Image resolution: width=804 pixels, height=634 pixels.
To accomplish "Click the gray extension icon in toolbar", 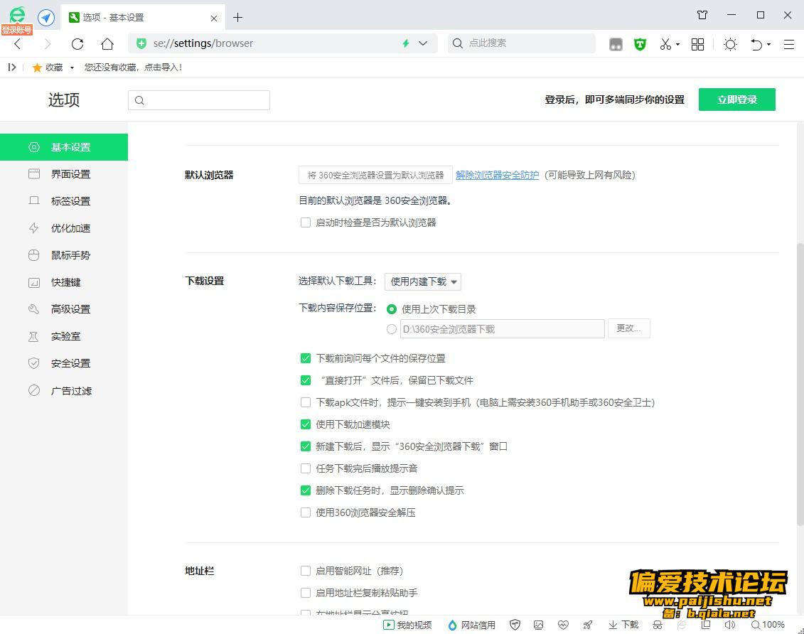I will (x=616, y=45).
